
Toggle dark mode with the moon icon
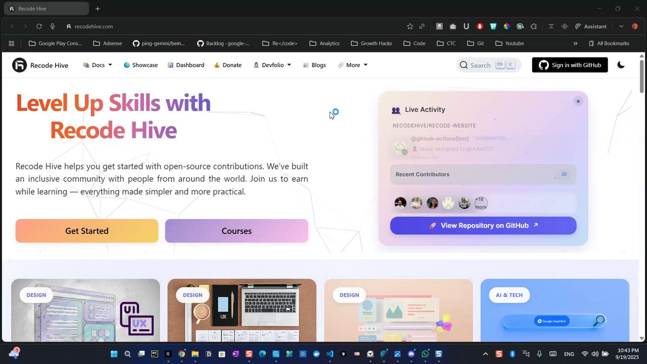pos(621,65)
